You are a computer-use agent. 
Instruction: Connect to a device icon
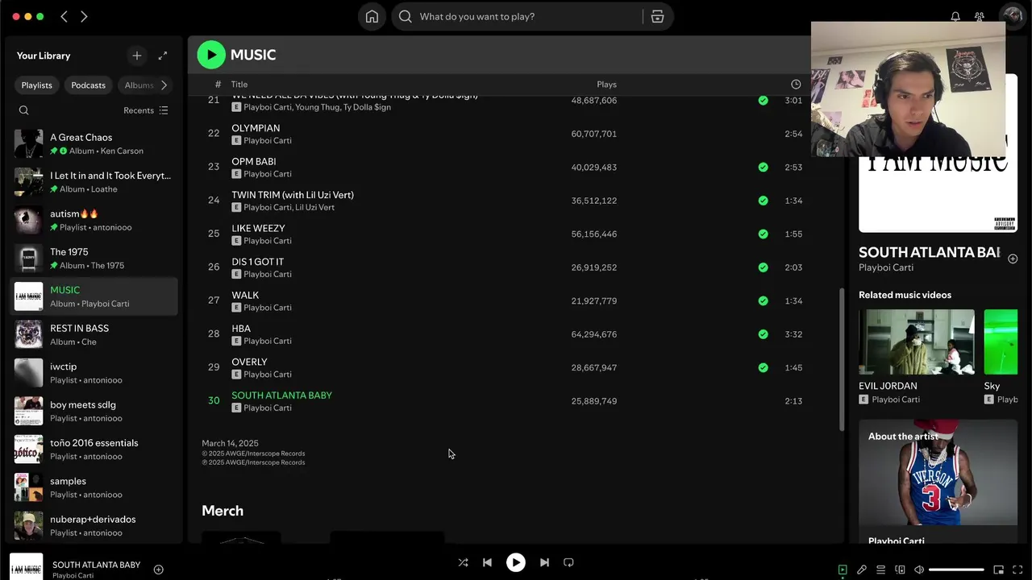901,570
